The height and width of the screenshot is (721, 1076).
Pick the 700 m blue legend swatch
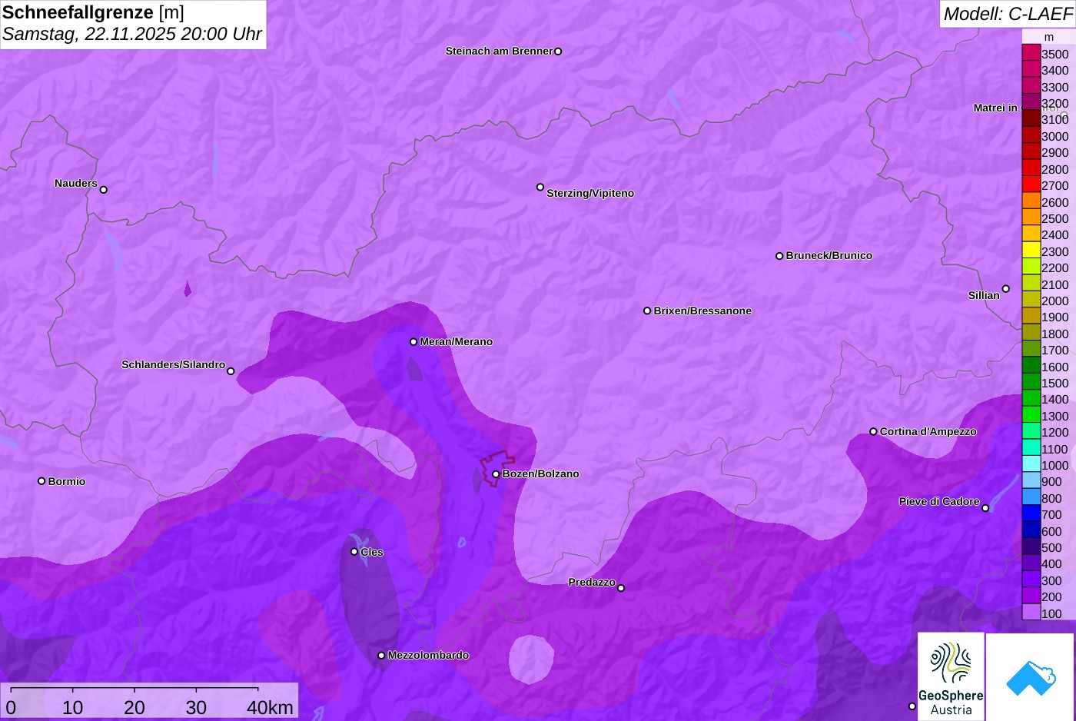click(1031, 513)
